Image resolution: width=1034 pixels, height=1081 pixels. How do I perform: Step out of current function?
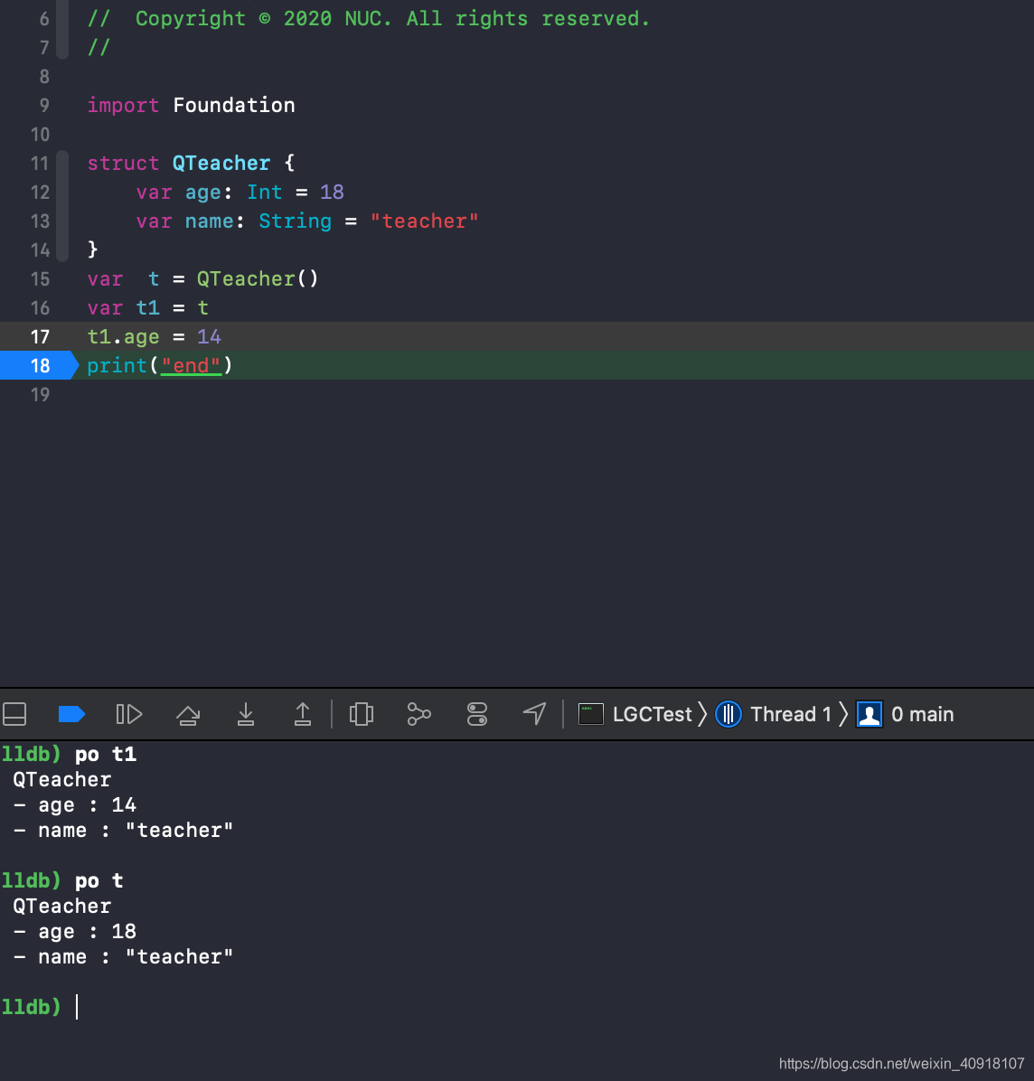pos(303,714)
